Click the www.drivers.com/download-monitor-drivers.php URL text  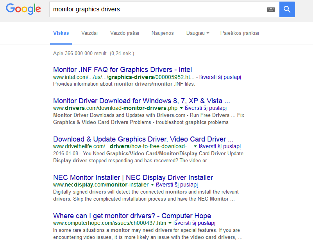[x=115, y=108]
